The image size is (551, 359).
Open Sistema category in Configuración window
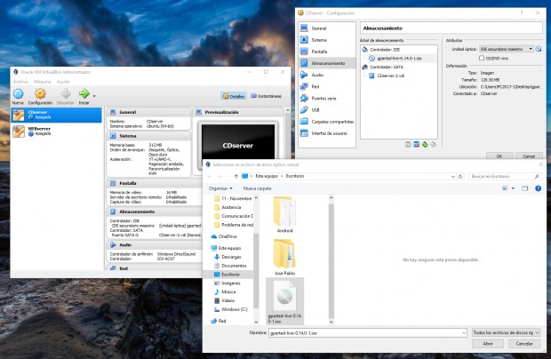coord(327,40)
